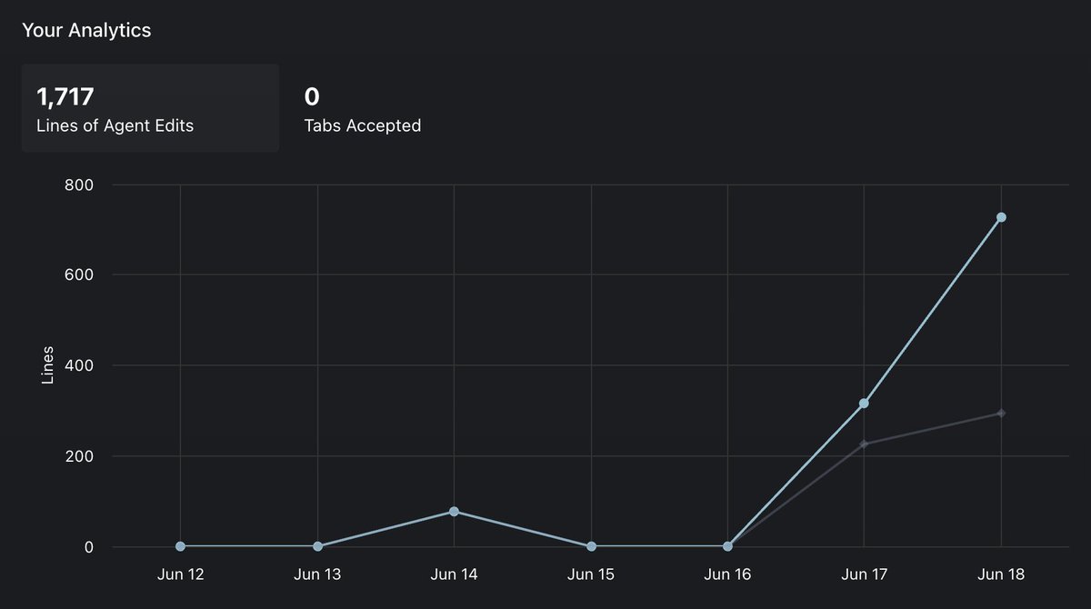Viewport: 1091px width, 609px height.
Task: Click the 1,717 value
Action: pos(65,96)
